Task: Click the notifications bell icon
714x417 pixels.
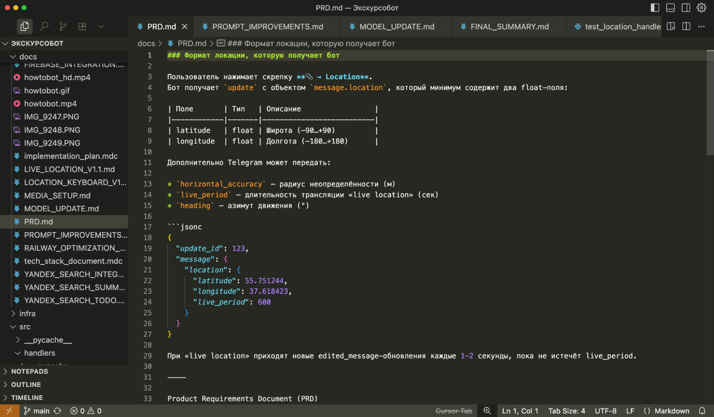Action: coord(702,411)
